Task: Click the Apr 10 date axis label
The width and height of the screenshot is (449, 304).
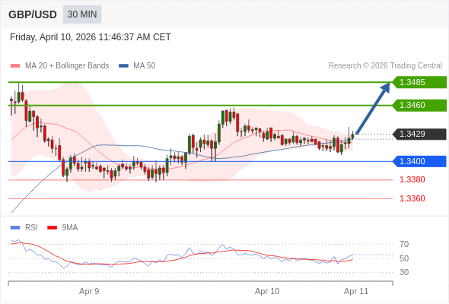Action: [x=267, y=291]
